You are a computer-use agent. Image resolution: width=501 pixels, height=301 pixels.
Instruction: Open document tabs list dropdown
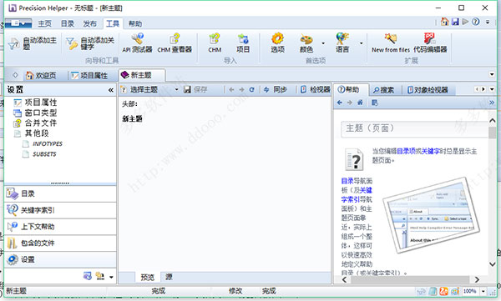[492, 74]
